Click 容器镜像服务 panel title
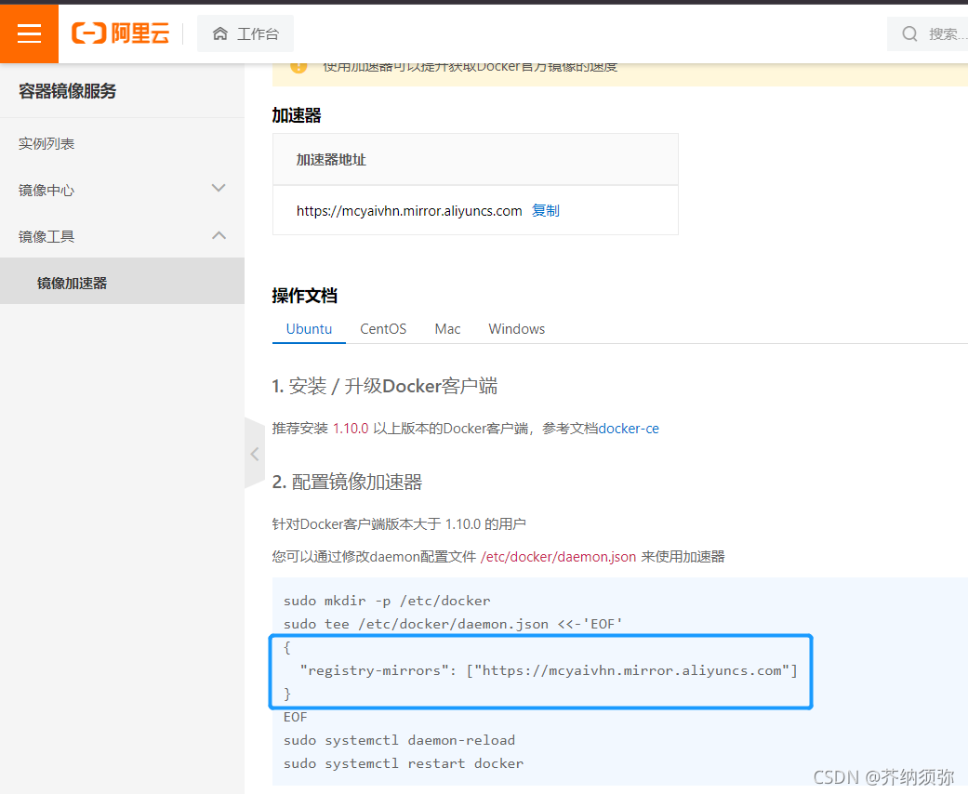Viewport: 968px width, 794px height. 67,91
